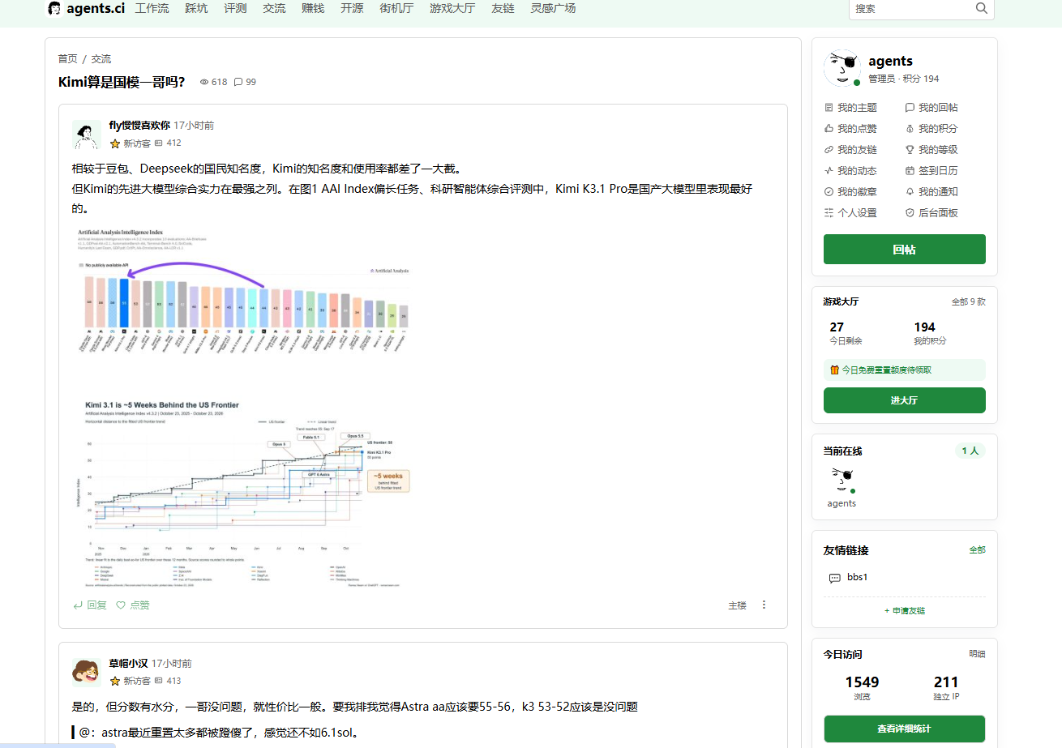The height and width of the screenshot is (748, 1062).
Task: Focus the 搜索 input field
Action: tap(912, 8)
